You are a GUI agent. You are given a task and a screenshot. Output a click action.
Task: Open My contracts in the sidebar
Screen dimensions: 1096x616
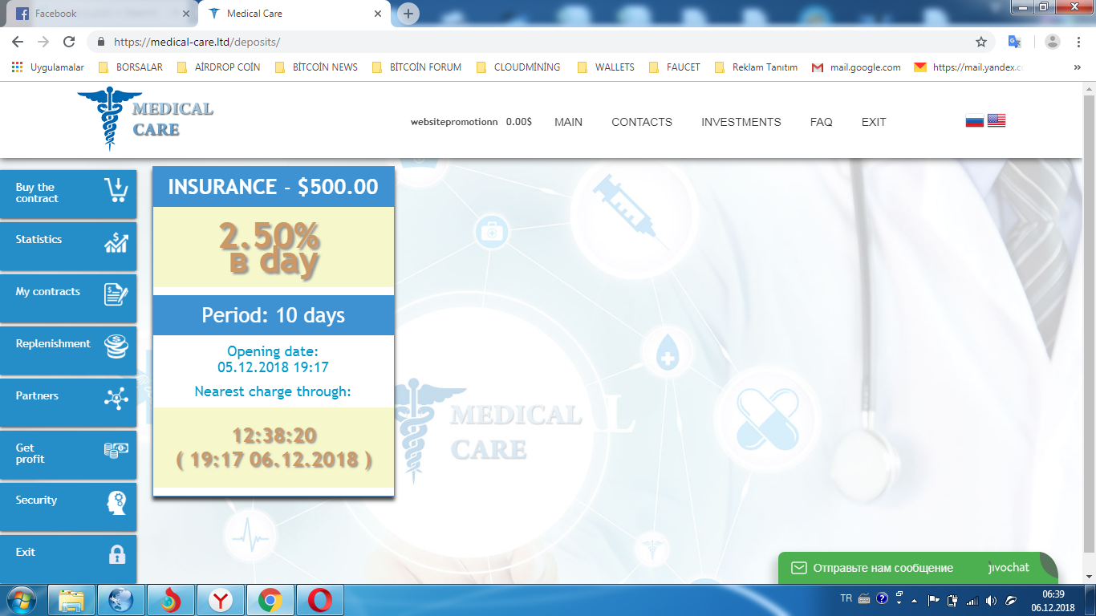(68, 297)
